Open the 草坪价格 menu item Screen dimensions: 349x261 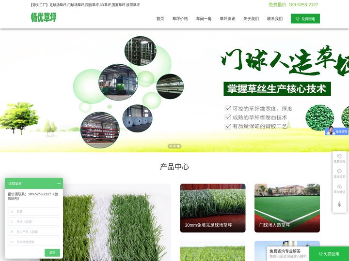(x=180, y=19)
